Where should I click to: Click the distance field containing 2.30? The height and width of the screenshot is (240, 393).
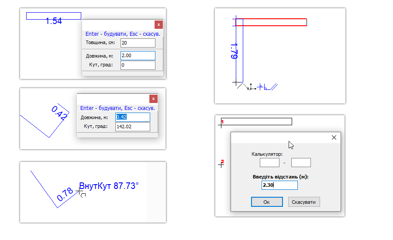coord(279,185)
